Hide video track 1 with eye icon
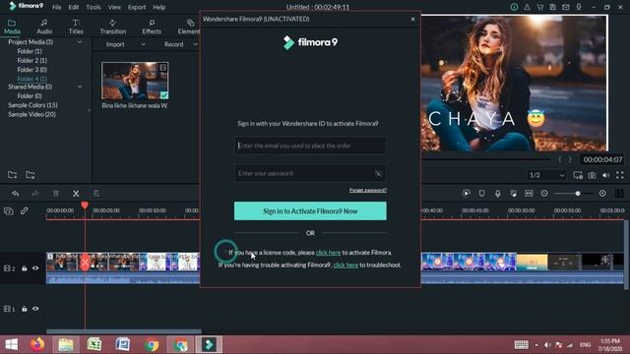This screenshot has height=354, width=630. point(35,309)
